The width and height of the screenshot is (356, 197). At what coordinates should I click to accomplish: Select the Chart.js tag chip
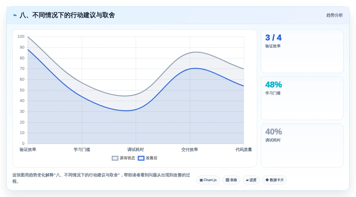coord(208,180)
